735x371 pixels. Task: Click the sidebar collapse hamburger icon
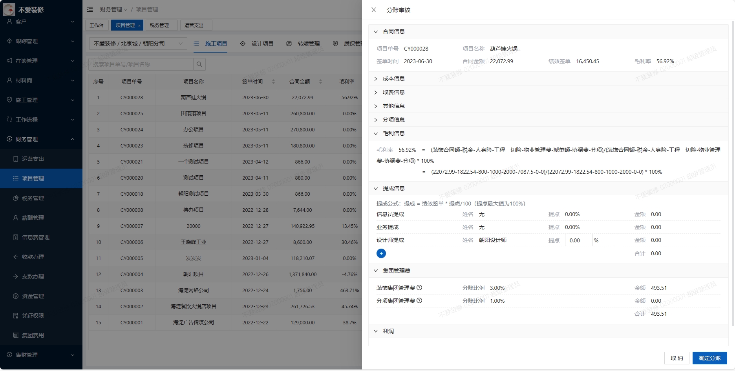[90, 9]
